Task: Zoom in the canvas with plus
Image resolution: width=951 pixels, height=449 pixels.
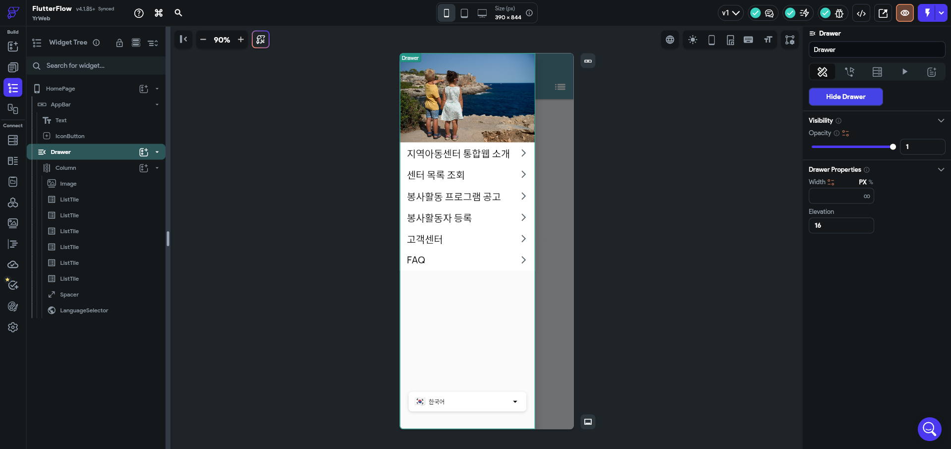Action: [x=241, y=40]
